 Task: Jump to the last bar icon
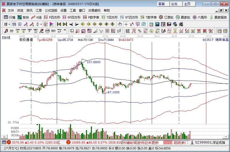(x=65, y=24)
